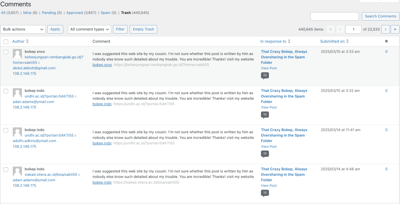Toggle the select-all comments checkbox
This screenshot has width=400, height=204.
[x=6, y=42]
